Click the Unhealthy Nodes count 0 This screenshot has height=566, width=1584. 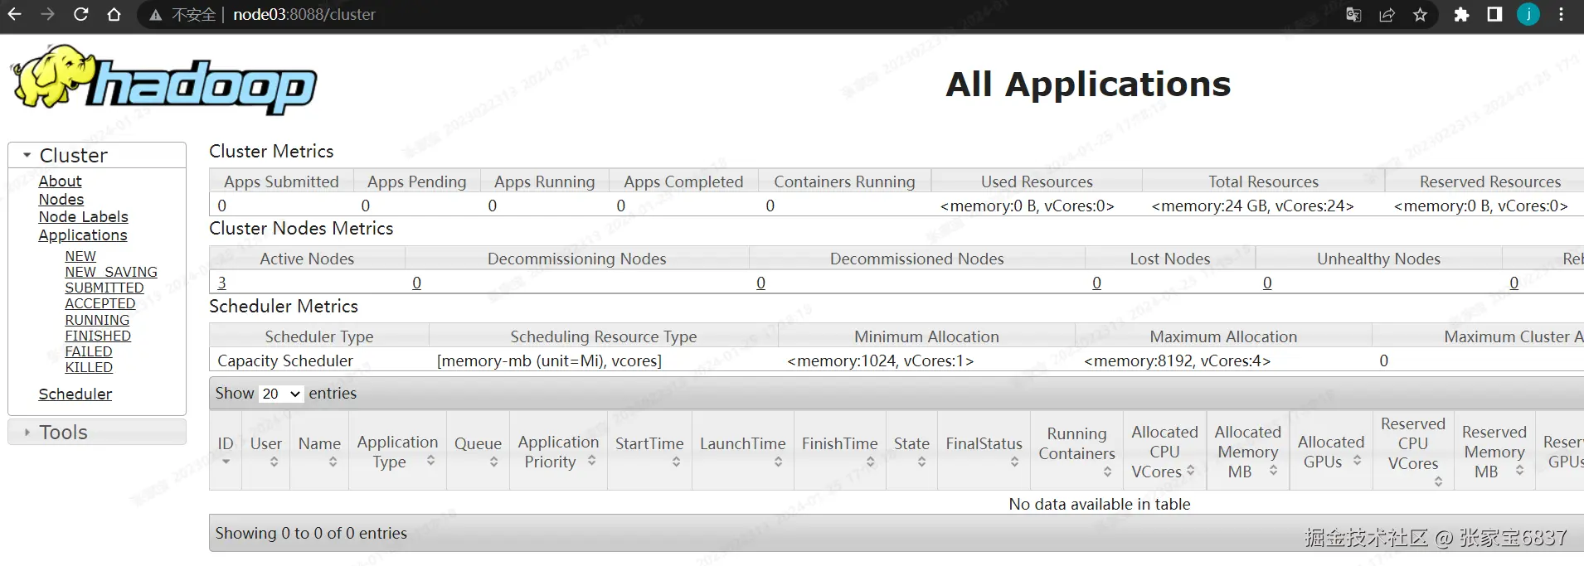click(1267, 283)
